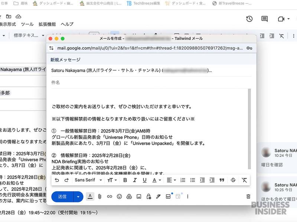Click the move-to-folder icon in Docs
Image resolution: width=297 pixels, height=222 pixels.
point(9,16)
